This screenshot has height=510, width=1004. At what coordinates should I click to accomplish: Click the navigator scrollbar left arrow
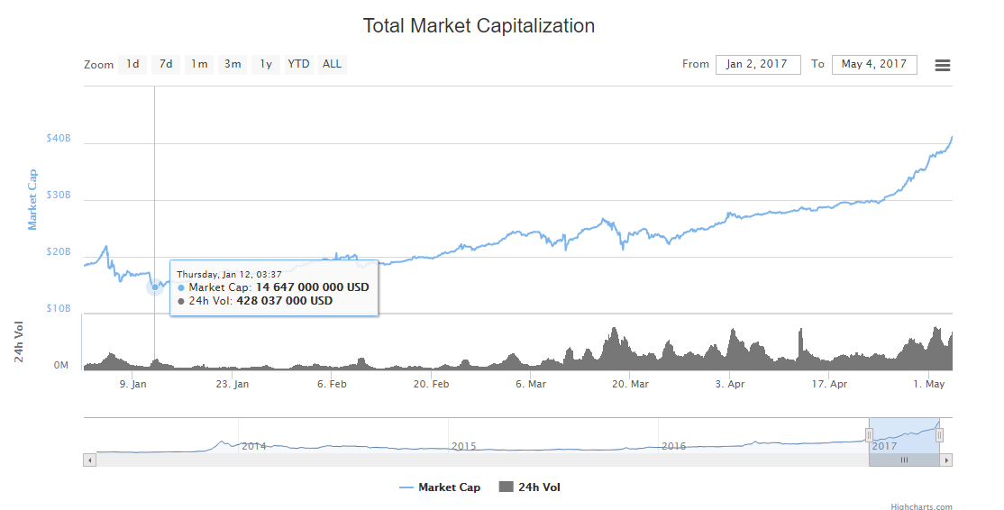[x=89, y=460]
